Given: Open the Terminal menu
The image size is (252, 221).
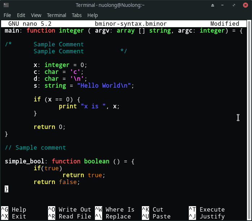Looking at the screenshot, I should [x=56, y=15].
